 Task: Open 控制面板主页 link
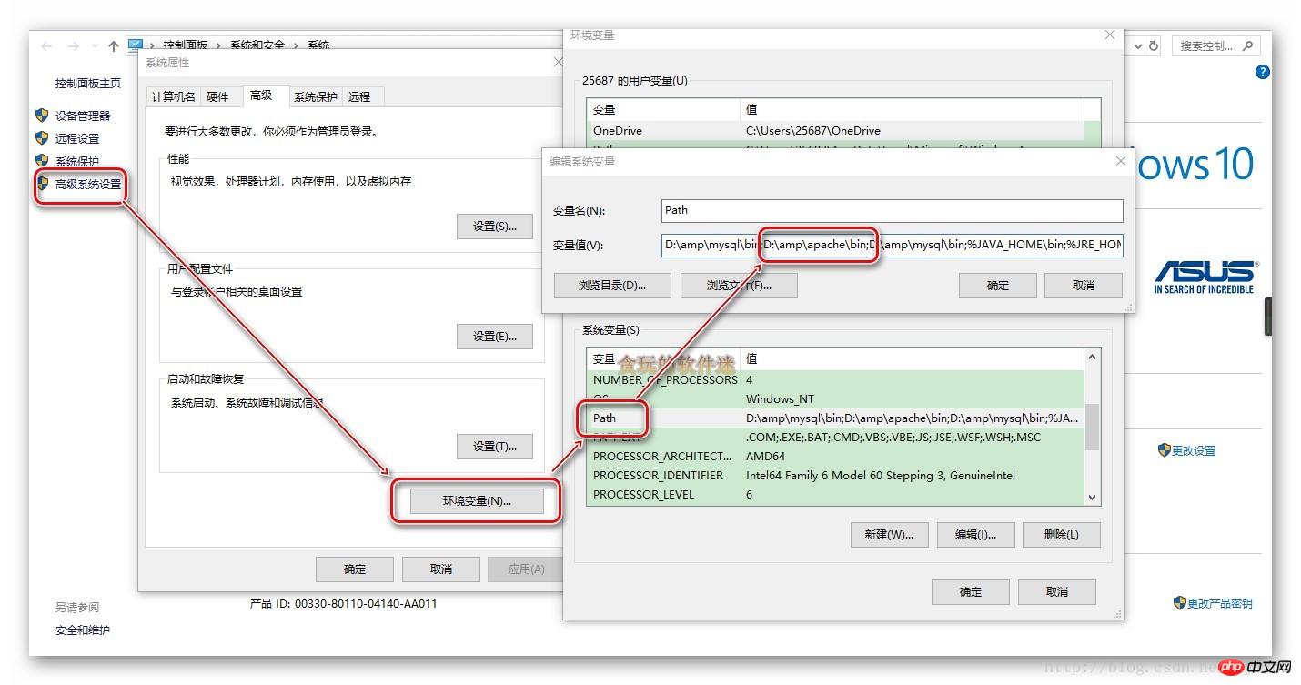pos(88,83)
